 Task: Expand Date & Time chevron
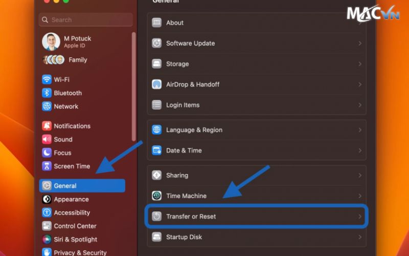coord(360,151)
